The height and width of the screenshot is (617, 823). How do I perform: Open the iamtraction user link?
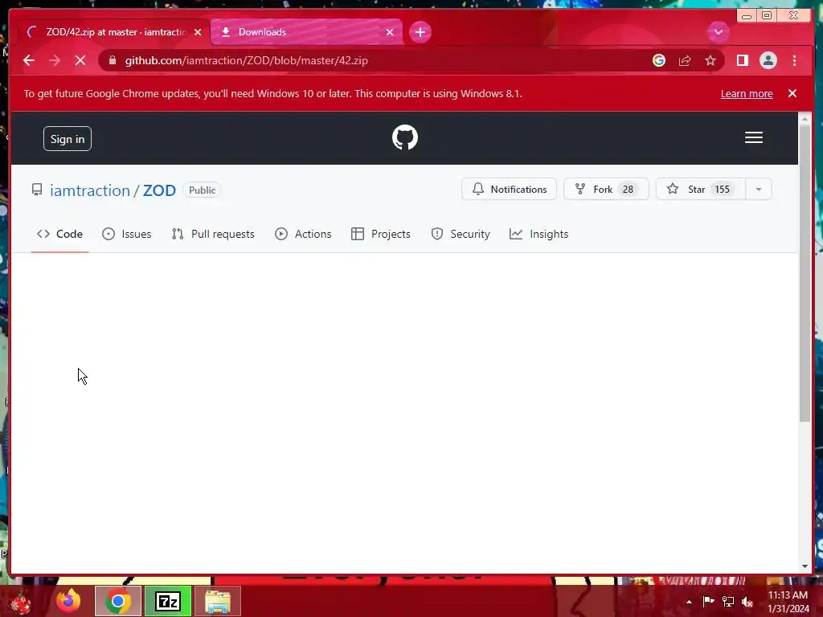(x=90, y=190)
